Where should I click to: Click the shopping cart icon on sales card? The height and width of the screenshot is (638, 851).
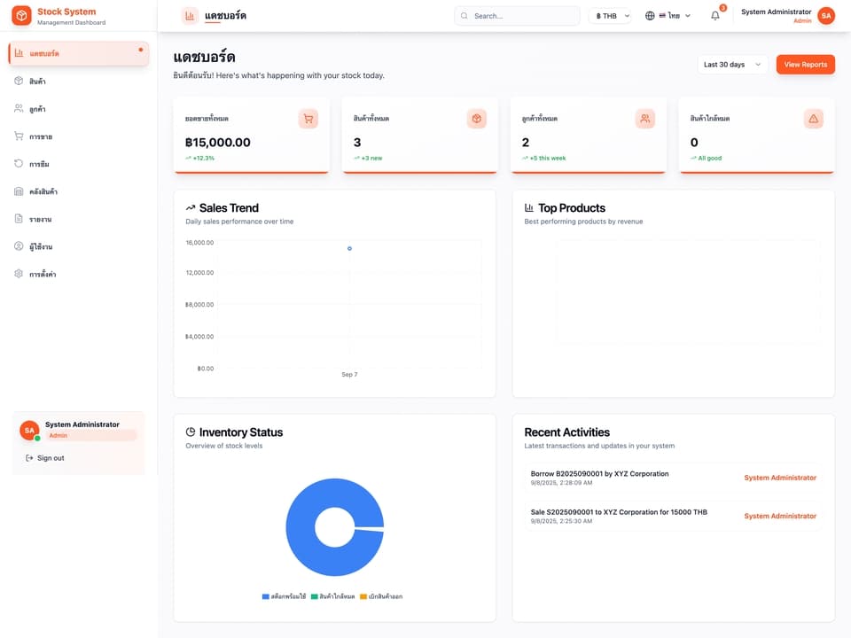[308, 119]
